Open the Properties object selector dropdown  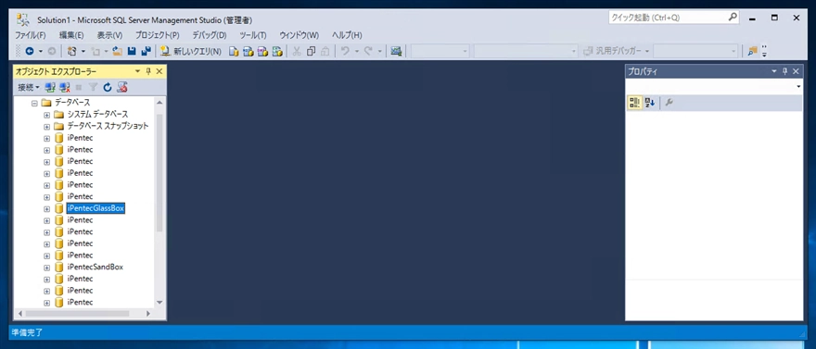point(798,87)
